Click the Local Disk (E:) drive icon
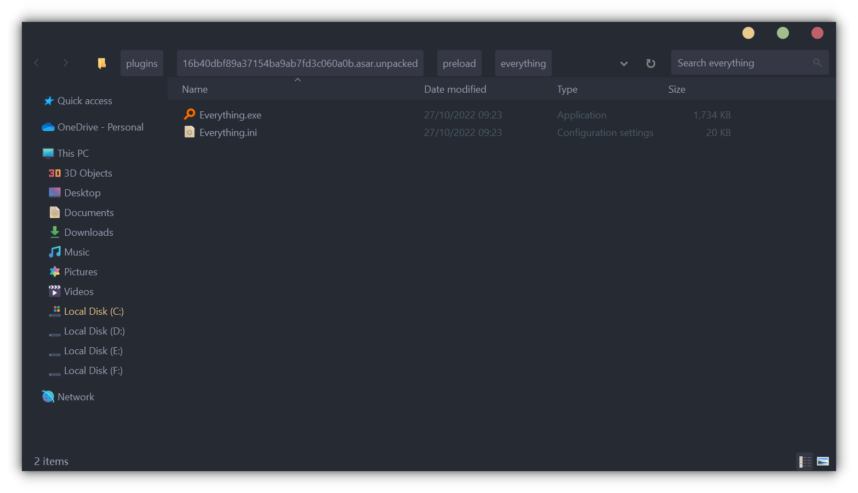Screen dimensions: 858x493 coord(55,354)
